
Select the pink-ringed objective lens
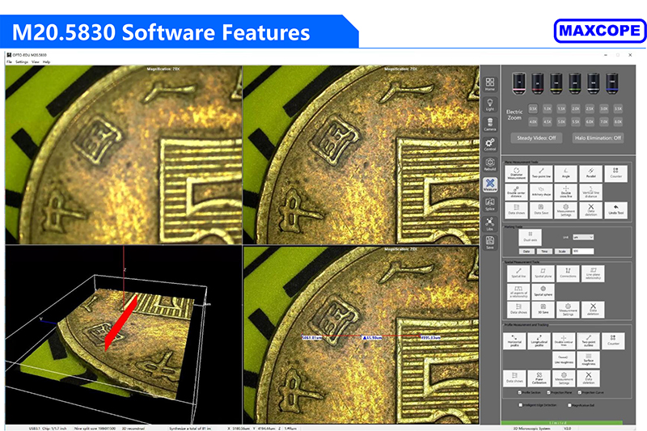pyautogui.click(x=518, y=83)
